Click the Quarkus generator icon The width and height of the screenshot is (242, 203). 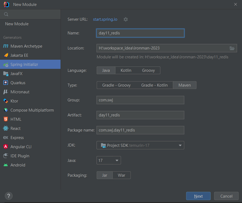pyautogui.click(x=6, y=83)
